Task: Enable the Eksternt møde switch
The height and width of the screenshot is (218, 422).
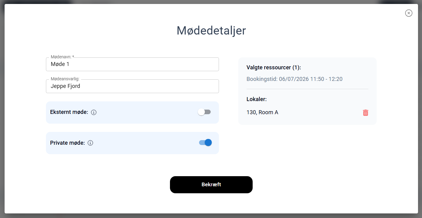Action: (204, 112)
